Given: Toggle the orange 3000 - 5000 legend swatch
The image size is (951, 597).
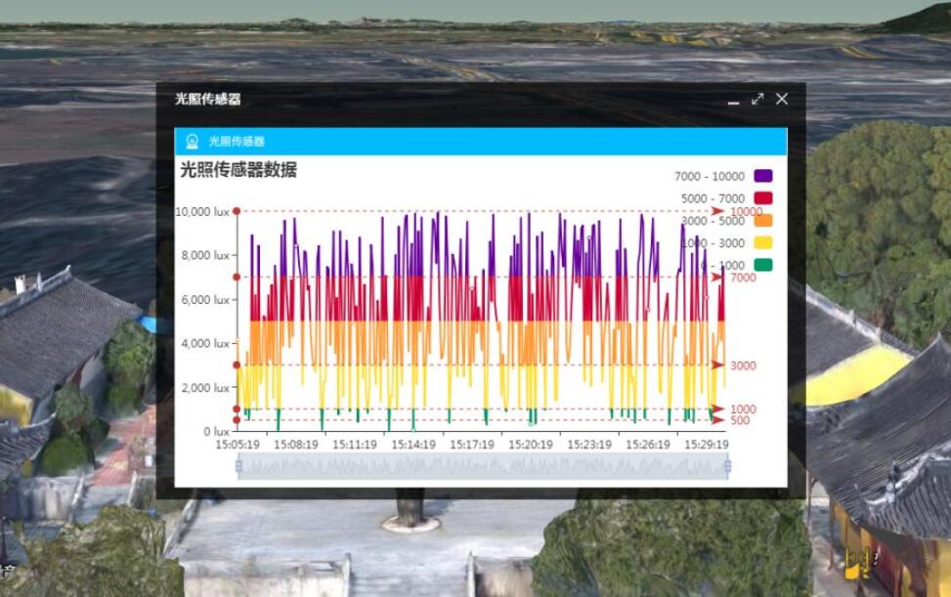Looking at the screenshot, I should (763, 221).
